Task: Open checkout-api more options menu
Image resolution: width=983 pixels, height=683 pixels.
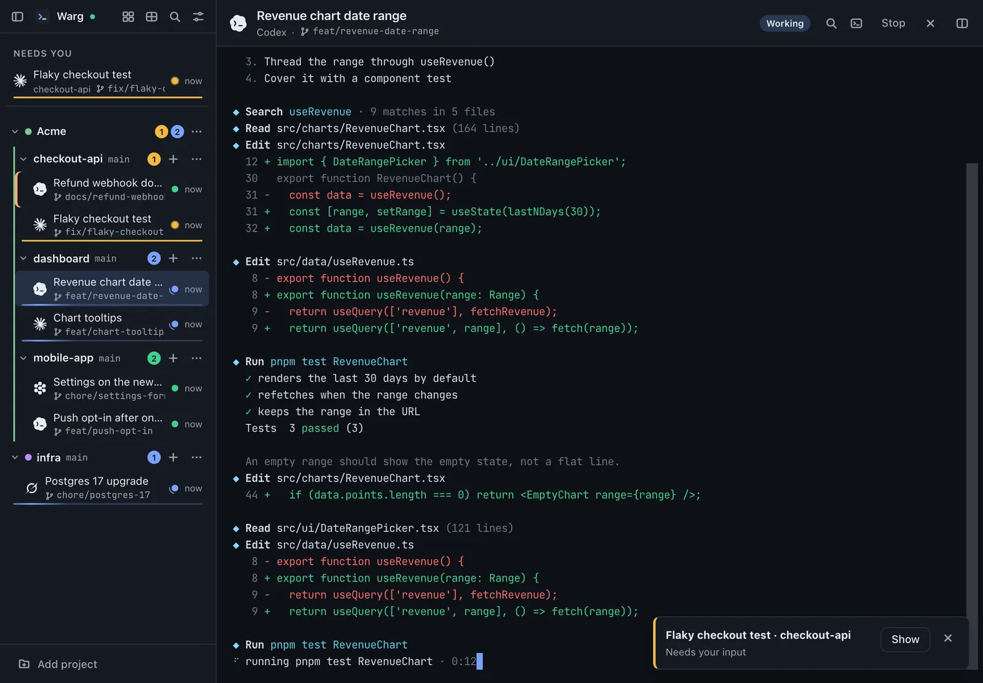Action: [197, 159]
